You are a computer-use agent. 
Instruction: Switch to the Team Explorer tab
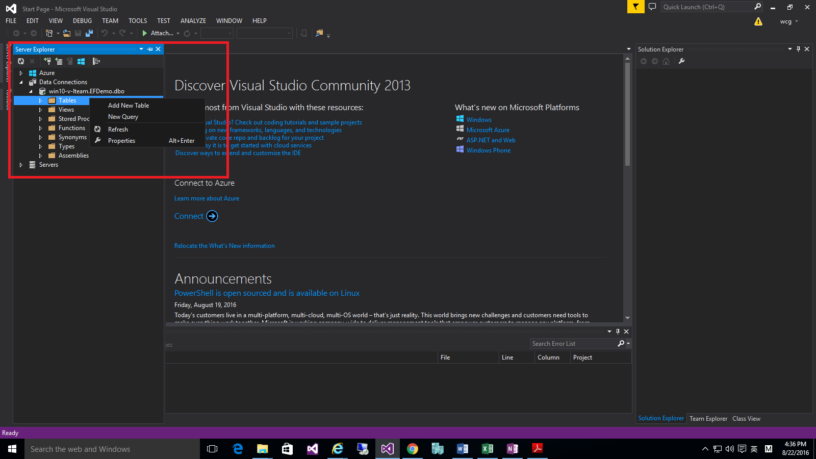708,419
